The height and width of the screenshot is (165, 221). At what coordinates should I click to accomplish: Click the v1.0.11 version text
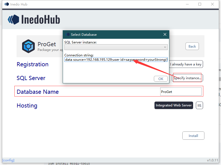tap(212, 160)
